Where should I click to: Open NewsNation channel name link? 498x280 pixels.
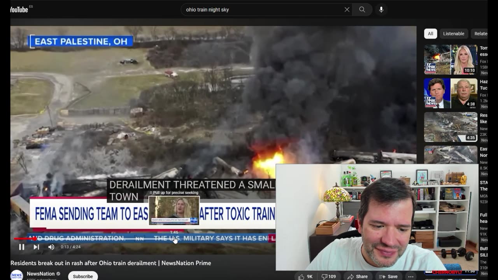click(x=40, y=274)
